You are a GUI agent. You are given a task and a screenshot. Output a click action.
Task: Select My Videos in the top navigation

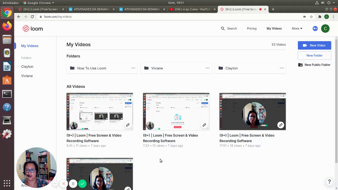tap(274, 28)
